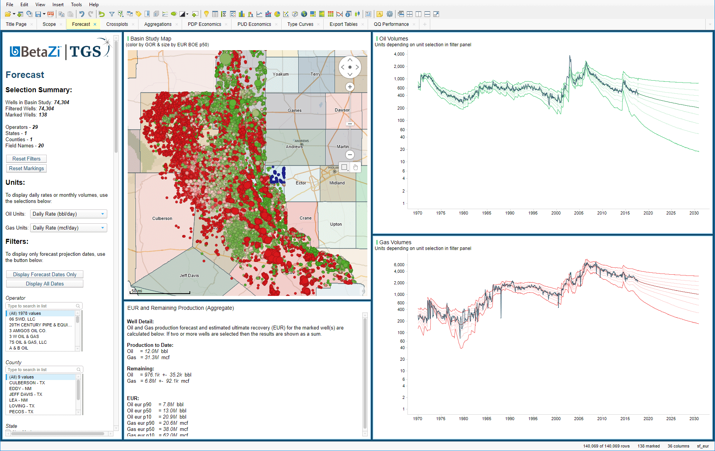This screenshot has width=715, height=451.
Task: Open the Gas Units dropdown
Action: pyautogui.click(x=68, y=228)
